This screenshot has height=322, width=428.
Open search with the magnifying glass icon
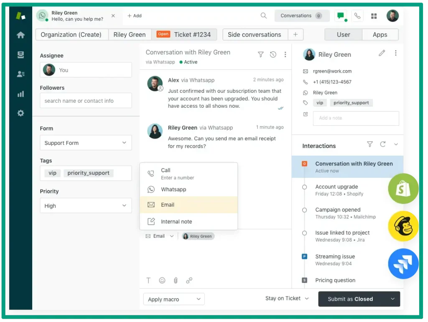263,15
